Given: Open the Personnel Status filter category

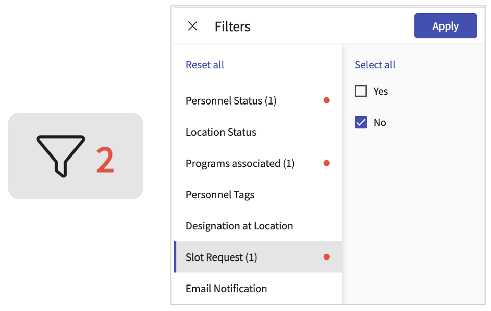Looking at the screenshot, I should tap(231, 101).
